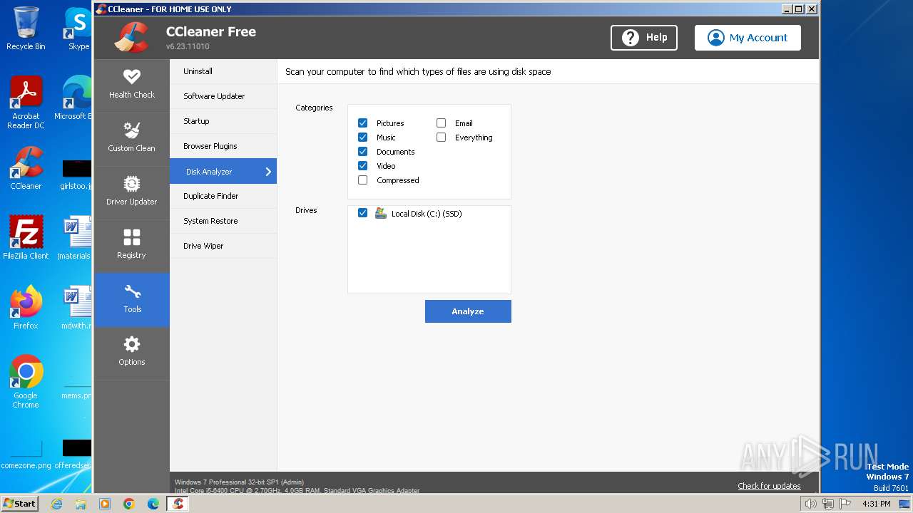Open the Driver Updater section

pyautogui.click(x=131, y=191)
